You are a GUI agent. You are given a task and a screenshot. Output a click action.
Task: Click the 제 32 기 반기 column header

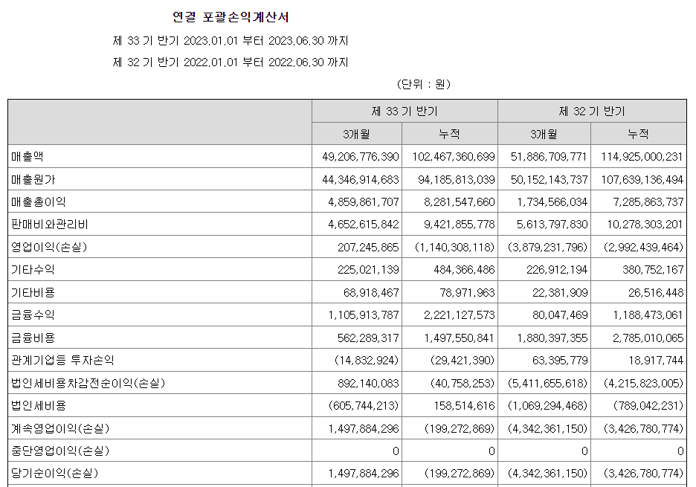[592, 111]
